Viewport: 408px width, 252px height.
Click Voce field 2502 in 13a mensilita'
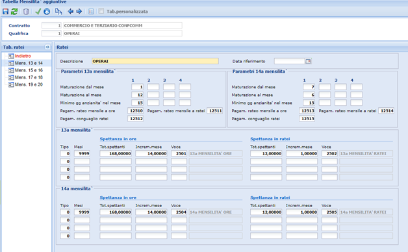[329, 153]
